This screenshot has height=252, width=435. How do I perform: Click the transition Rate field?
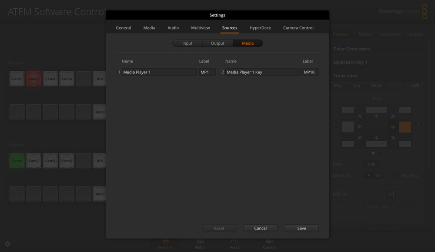[x=371, y=164]
